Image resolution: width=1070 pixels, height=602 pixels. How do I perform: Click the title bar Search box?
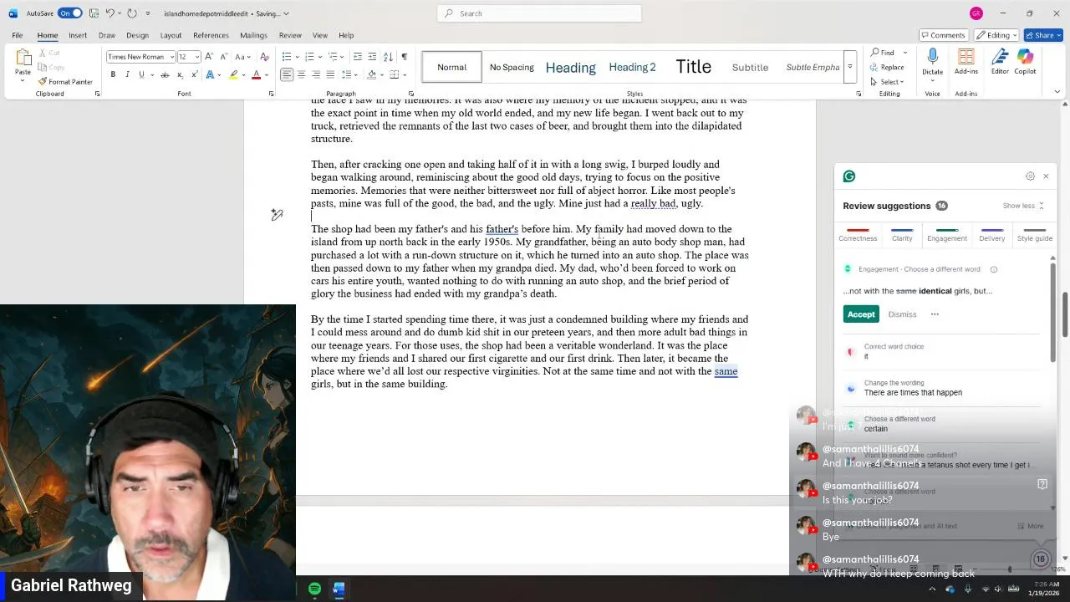tap(539, 13)
